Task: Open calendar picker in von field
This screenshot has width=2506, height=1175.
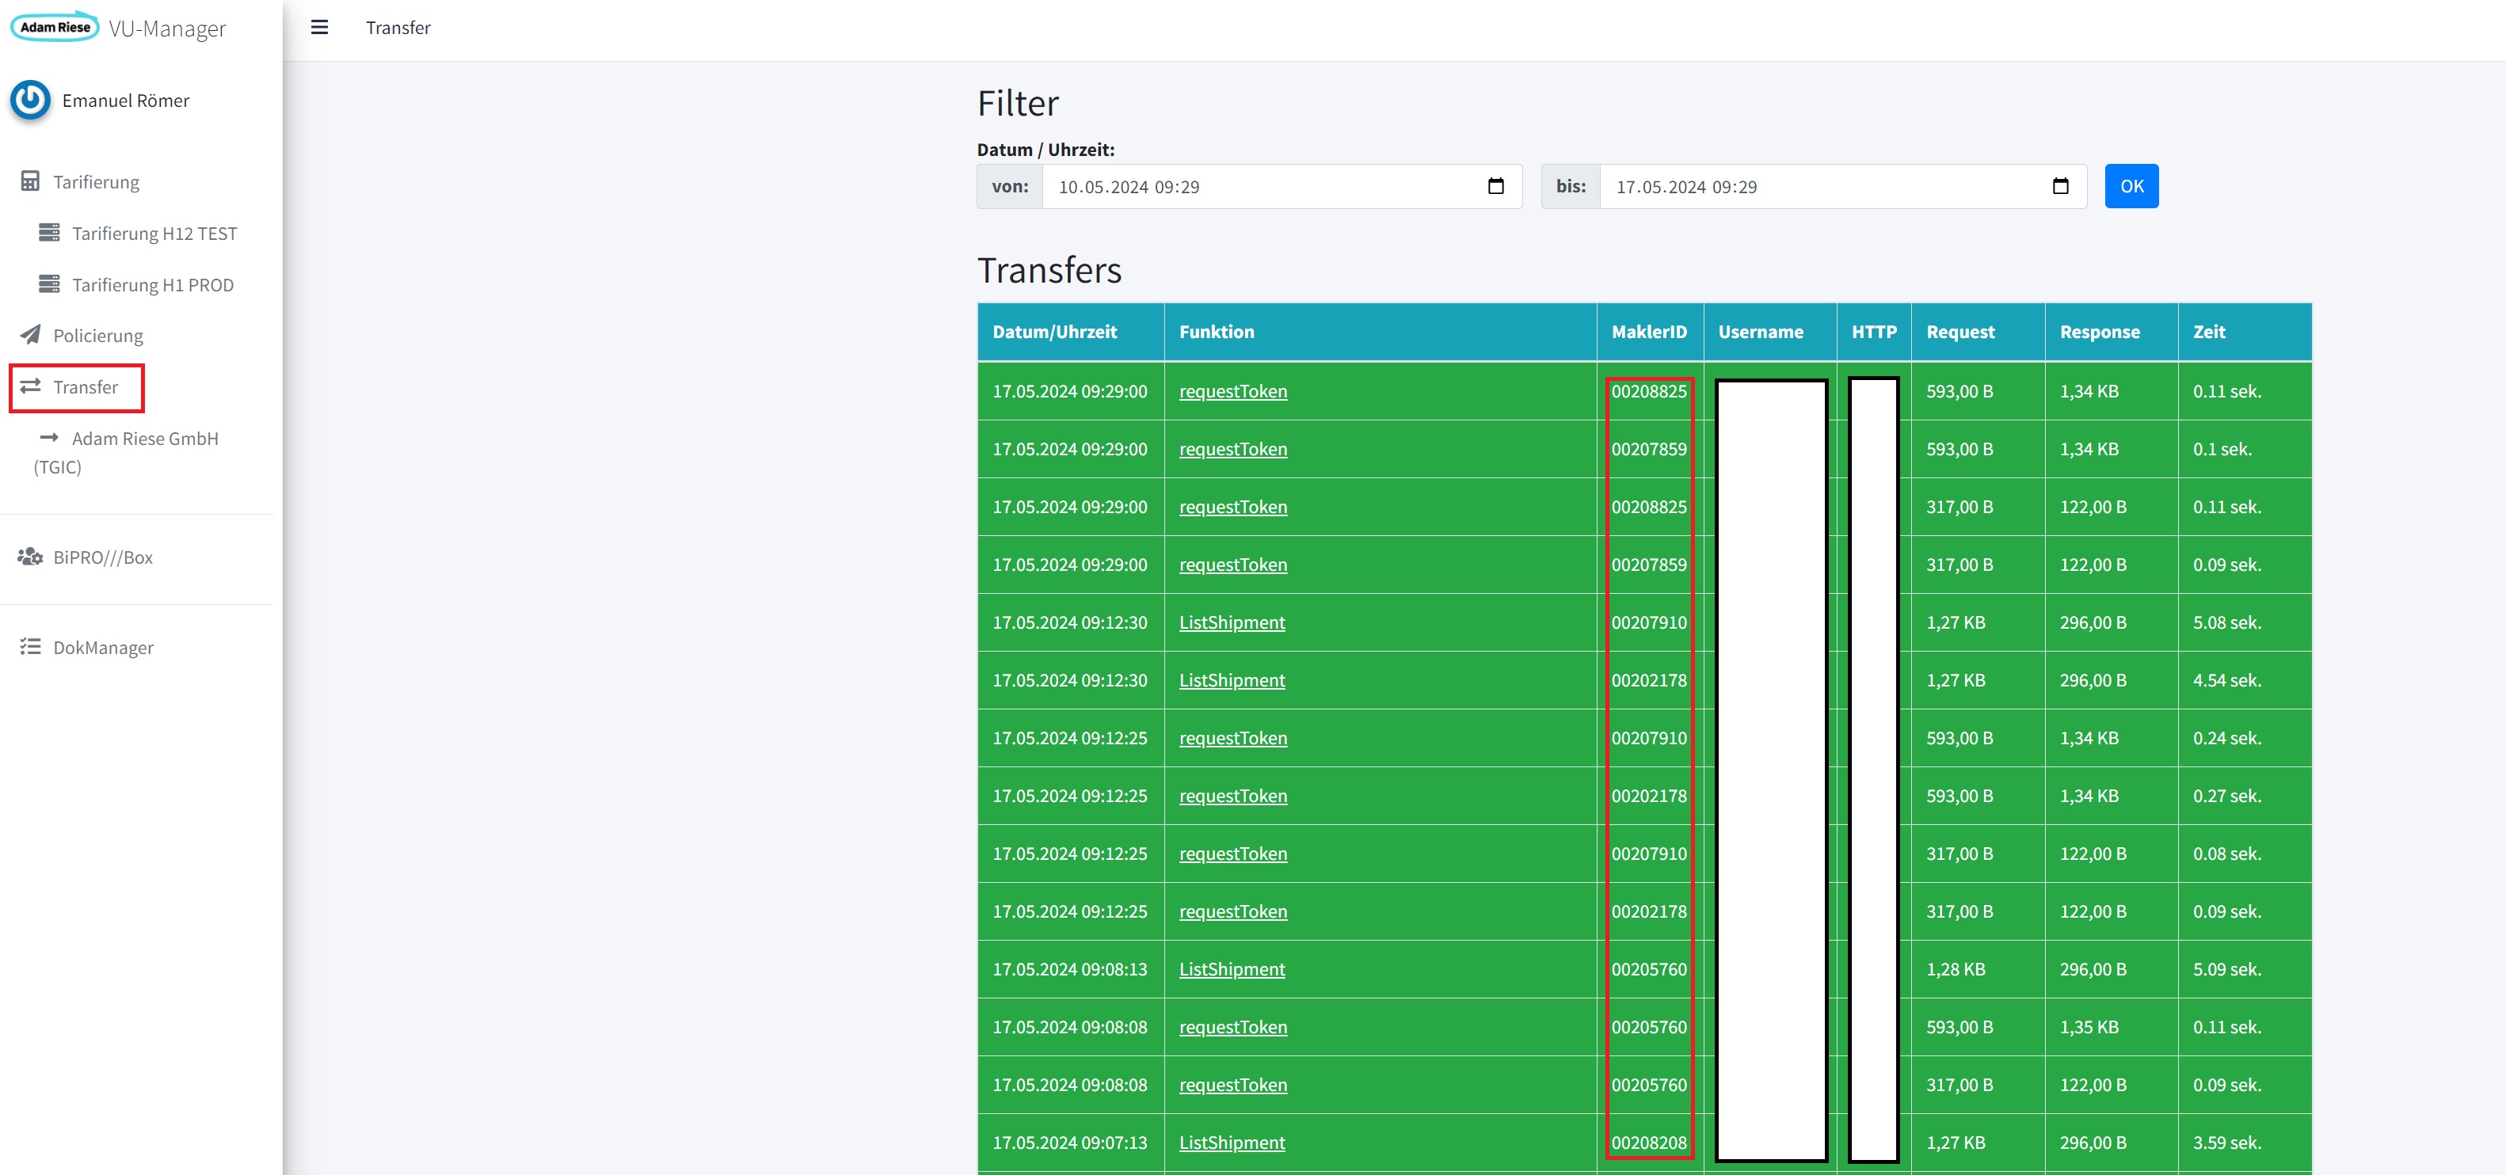Action: [1495, 187]
